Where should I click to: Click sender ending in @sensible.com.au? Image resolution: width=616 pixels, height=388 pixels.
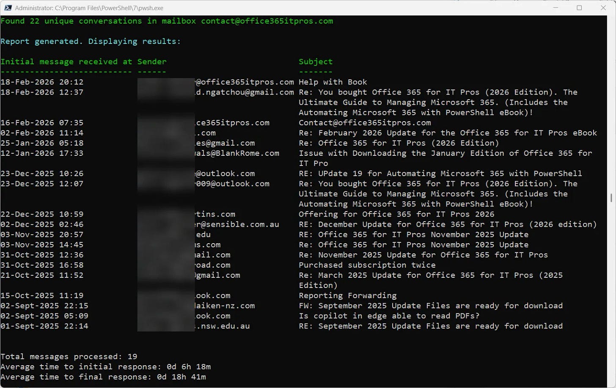(237, 224)
